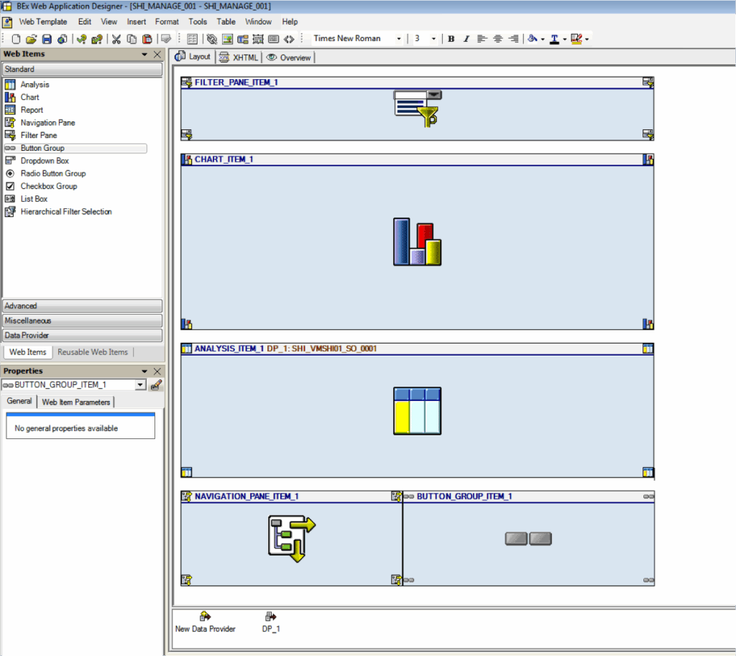Click the Open folder toolbar icon
The width and height of the screenshot is (736, 656).
click(31, 39)
